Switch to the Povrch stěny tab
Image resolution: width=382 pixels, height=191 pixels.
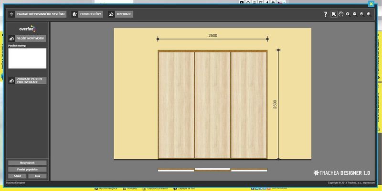[x=87, y=14]
